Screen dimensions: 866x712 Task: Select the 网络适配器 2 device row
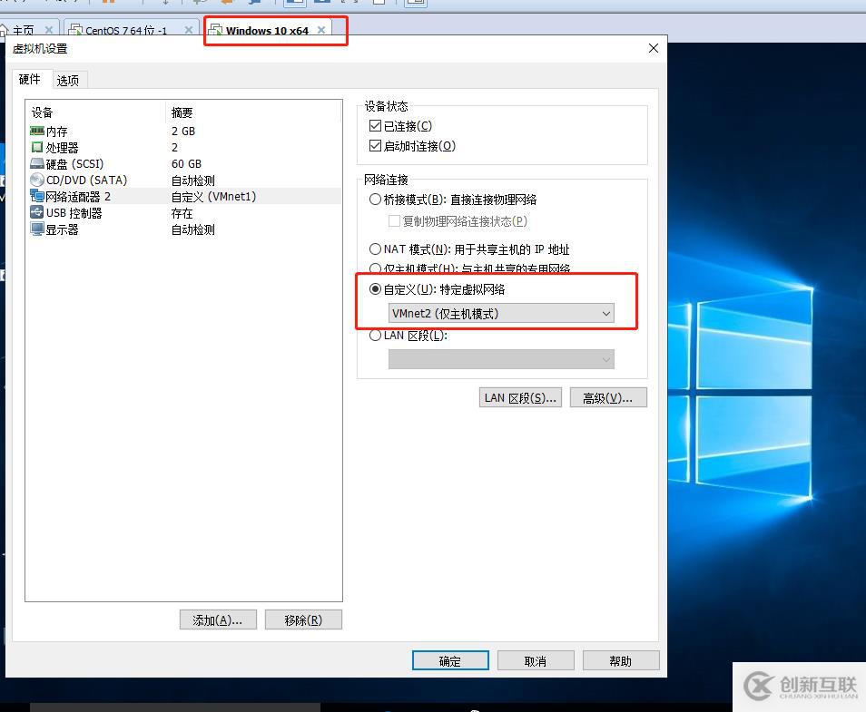tap(184, 197)
